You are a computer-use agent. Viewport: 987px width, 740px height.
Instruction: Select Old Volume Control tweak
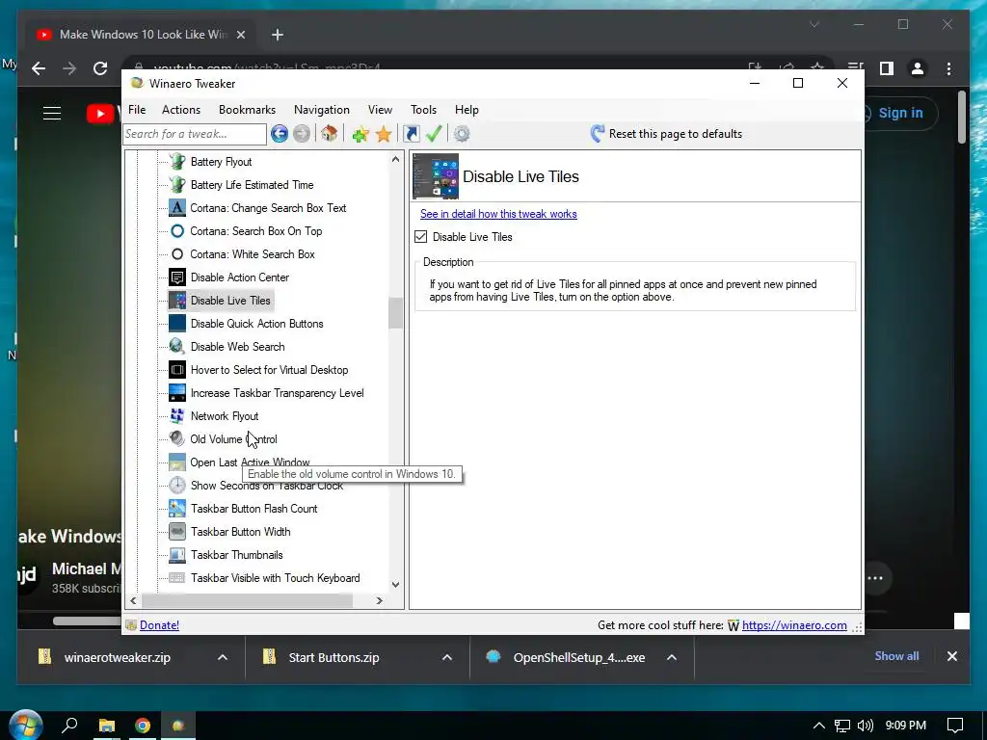(233, 439)
